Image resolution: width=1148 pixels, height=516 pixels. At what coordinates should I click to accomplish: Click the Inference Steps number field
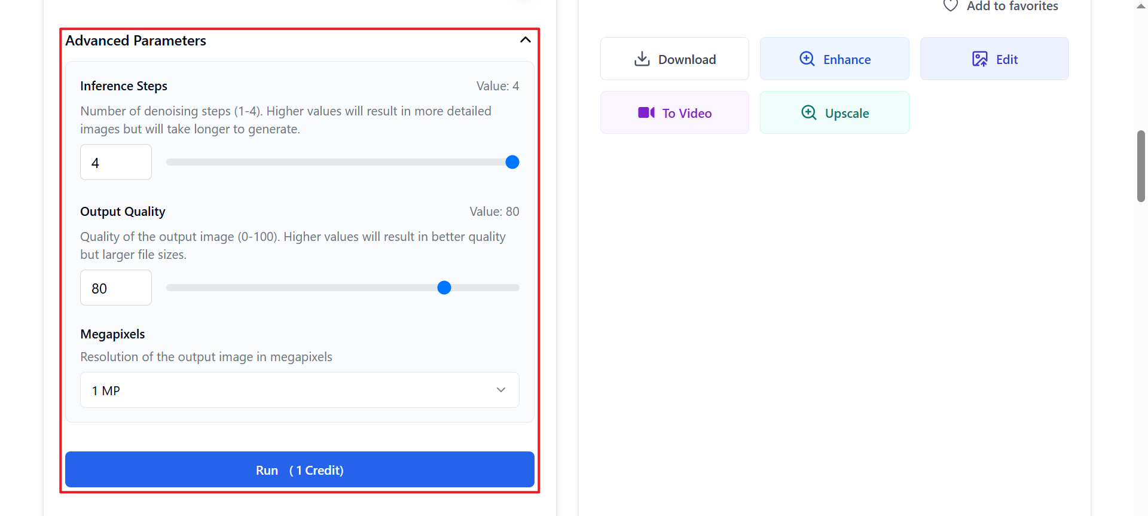(x=116, y=162)
